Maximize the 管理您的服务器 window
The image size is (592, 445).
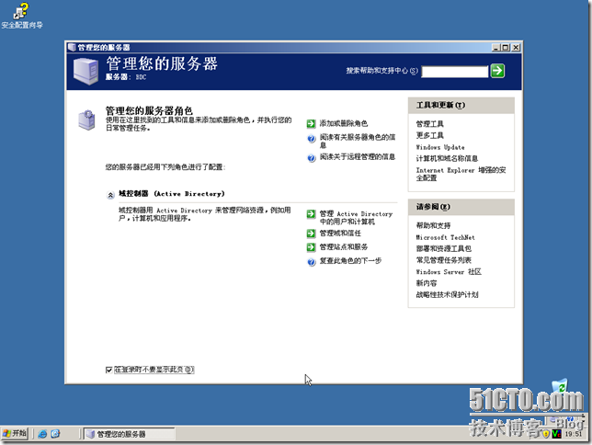(x=506, y=48)
